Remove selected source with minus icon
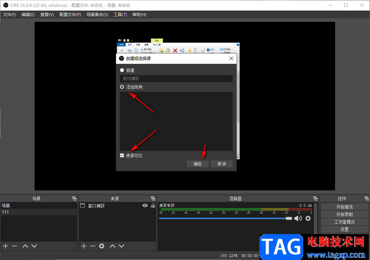The height and width of the screenshot is (260, 370). 93,246
